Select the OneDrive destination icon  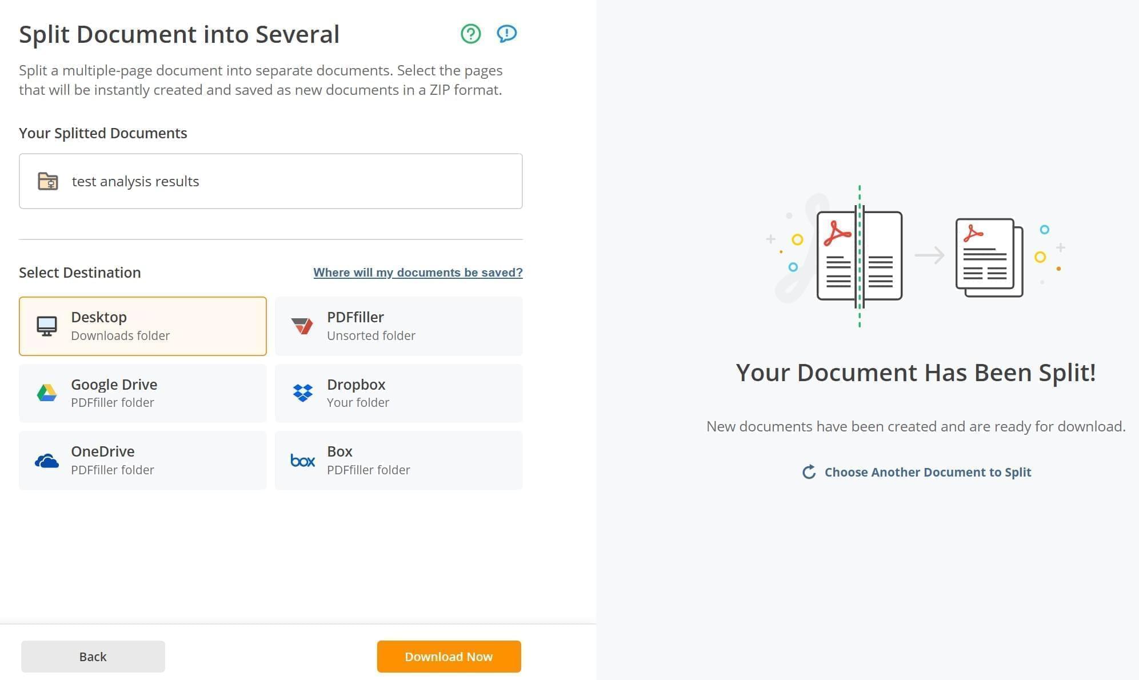46,459
